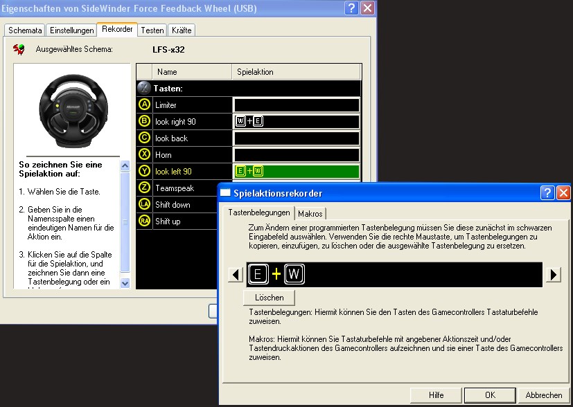Click the A button icon for Limiter
The width and height of the screenshot is (573, 407).
[x=145, y=105]
